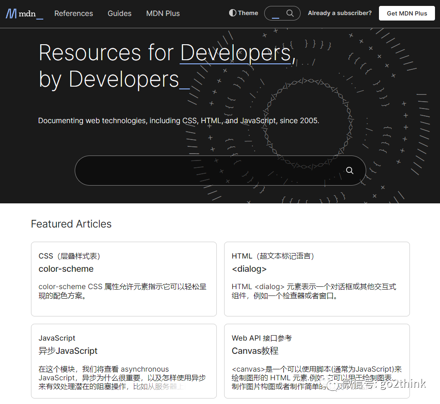Open the MDN Plus menu
This screenshot has width=440, height=404.
[163, 14]
